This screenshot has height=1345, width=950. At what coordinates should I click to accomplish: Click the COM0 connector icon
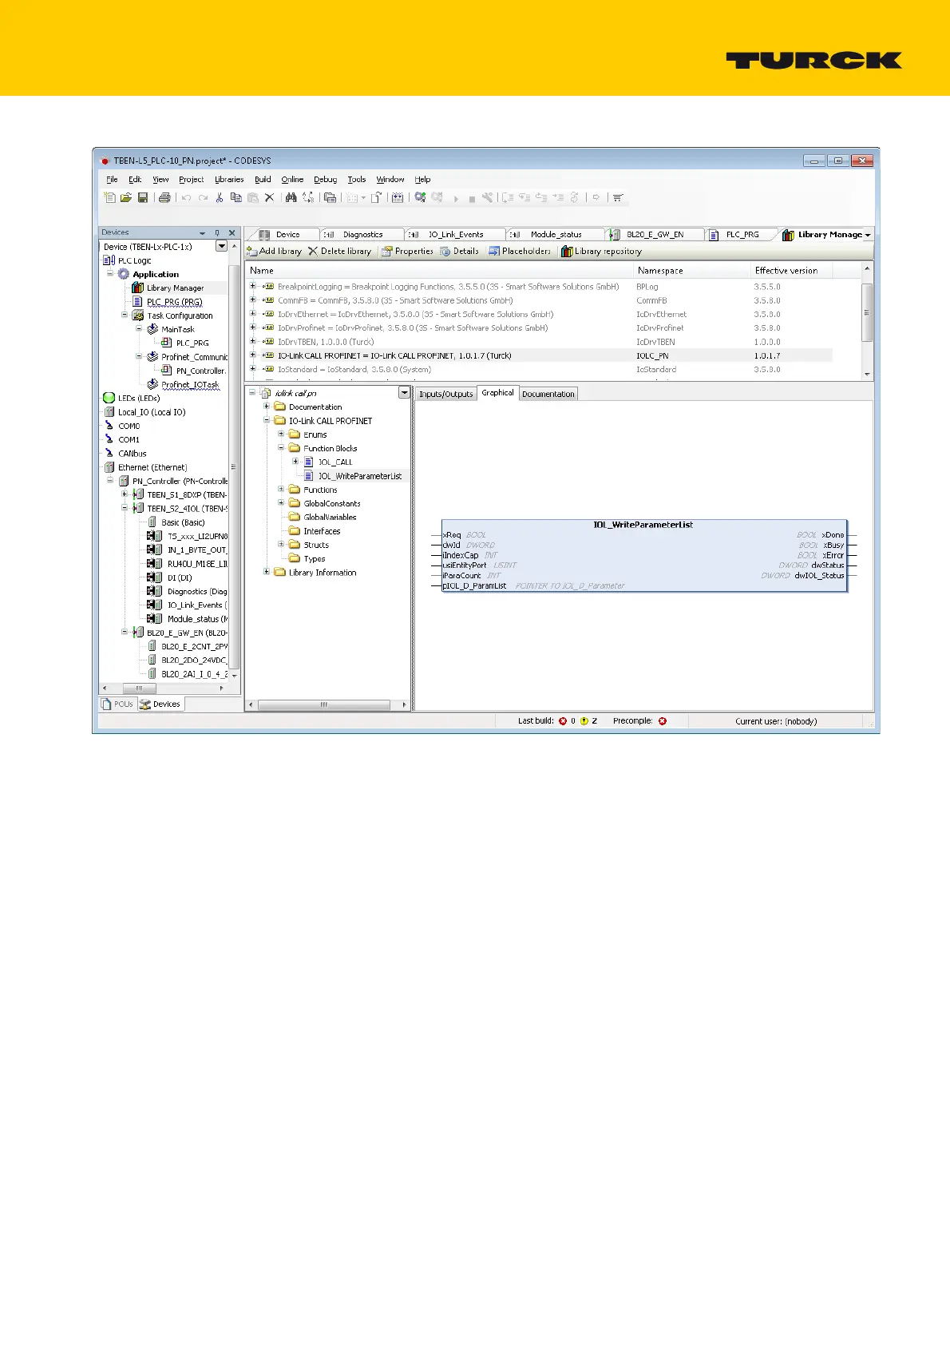pyautogui.click(x=109, y=426)
